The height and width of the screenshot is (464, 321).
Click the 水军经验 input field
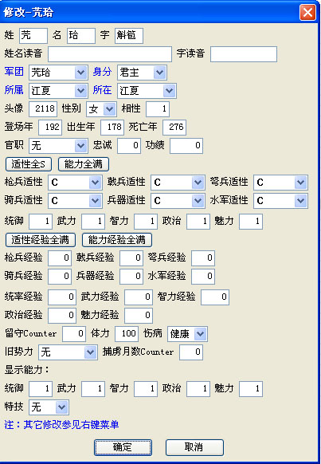click(x=203, y=277)
